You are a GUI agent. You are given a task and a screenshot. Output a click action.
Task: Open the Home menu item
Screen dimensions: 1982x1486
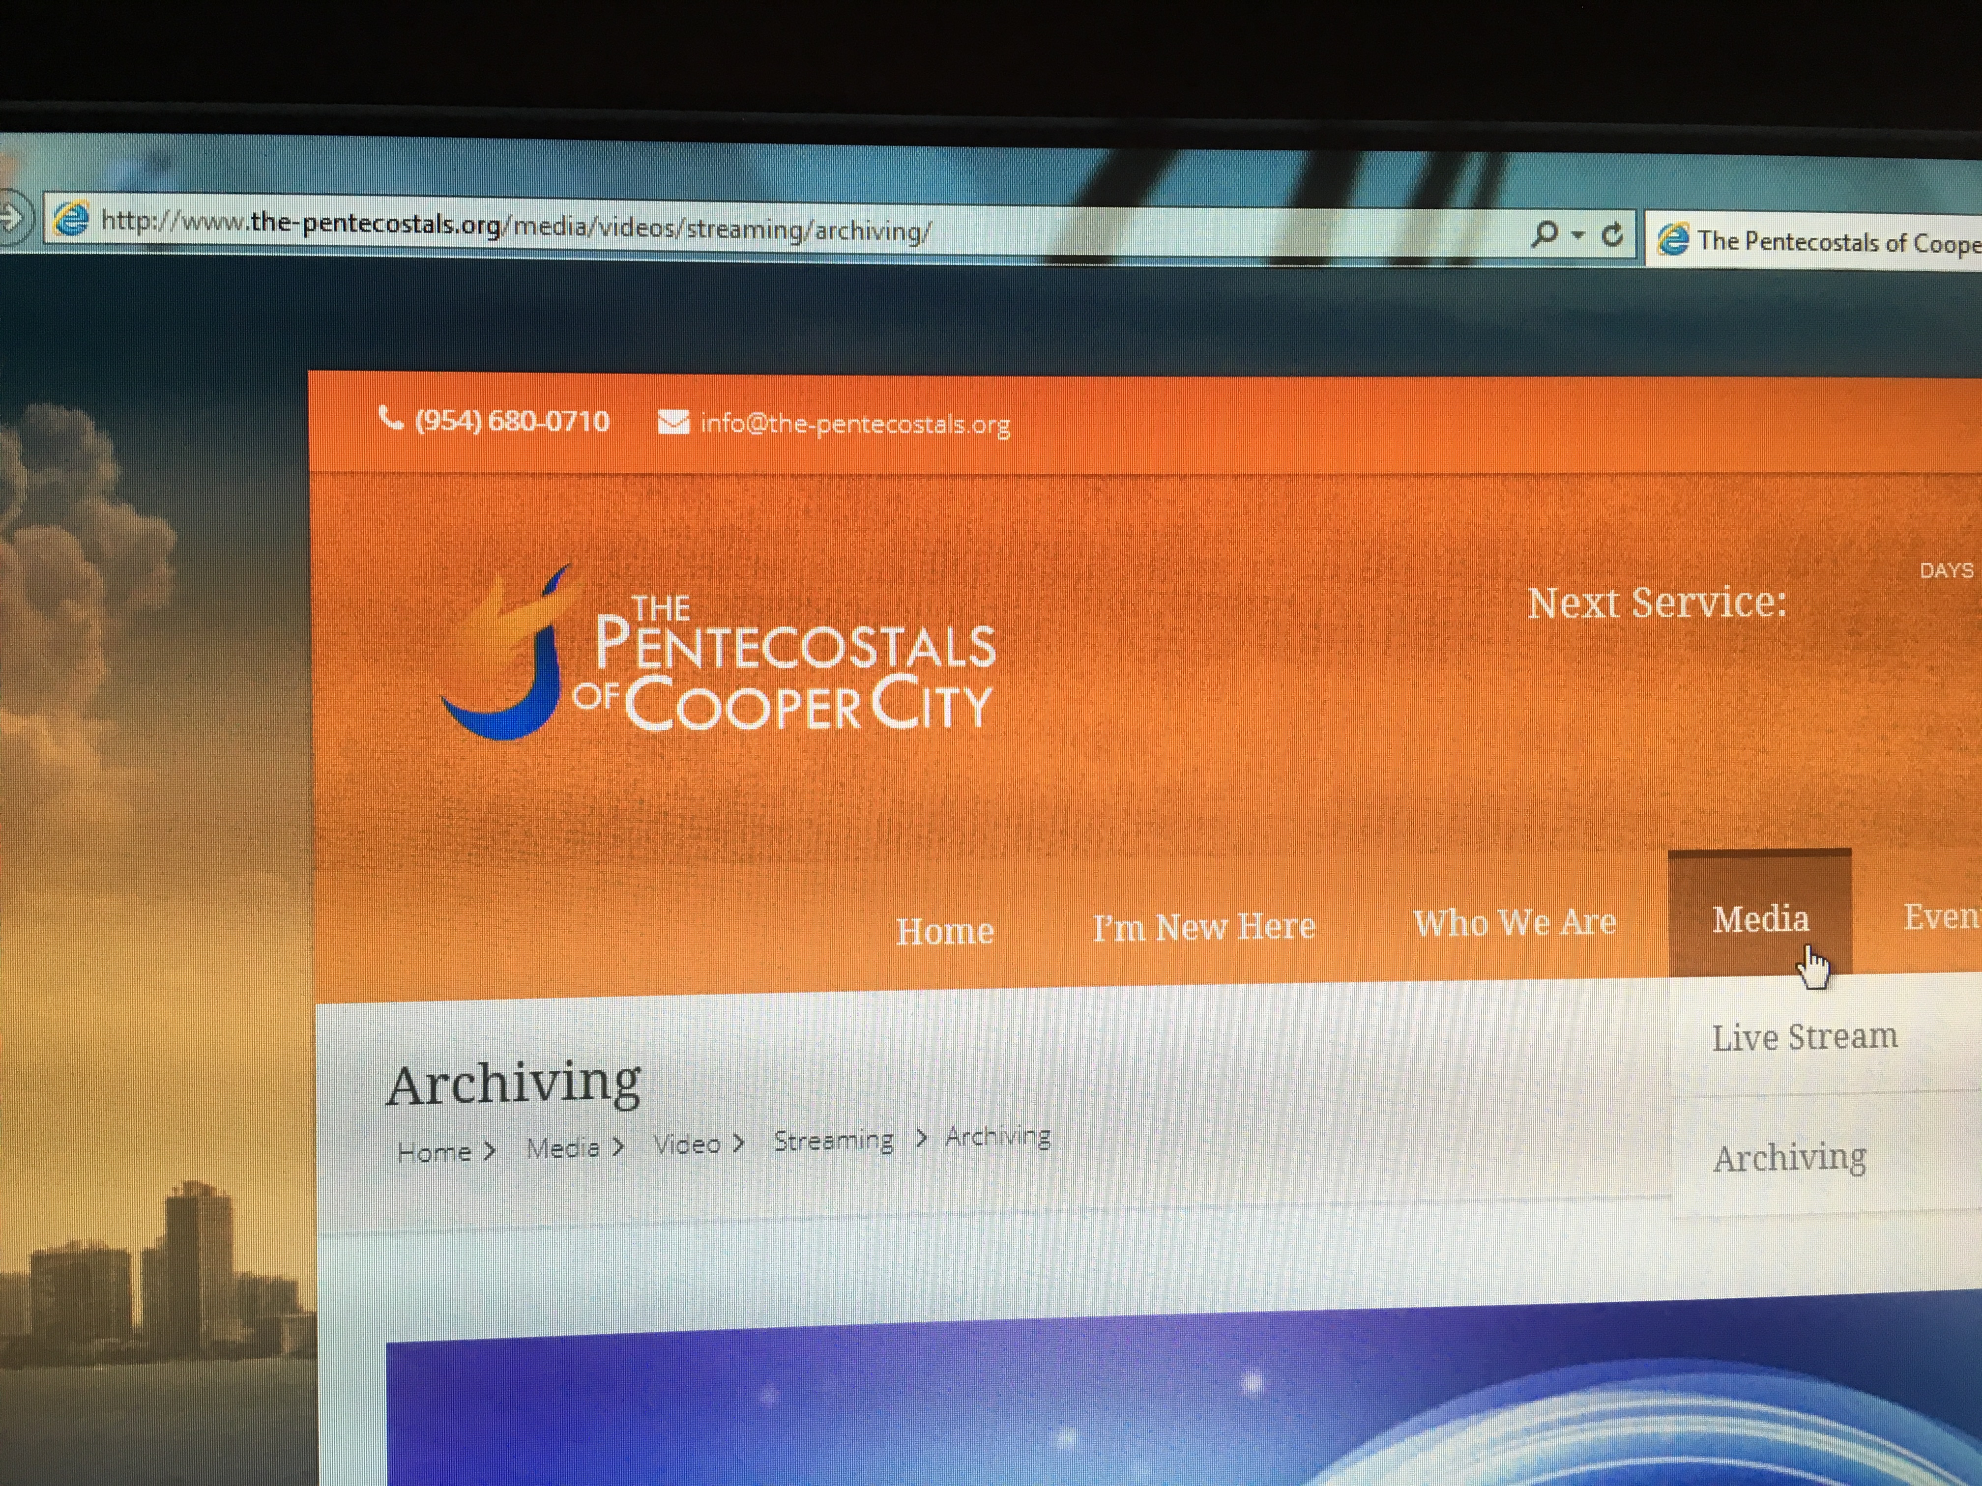tap(945, 932)
